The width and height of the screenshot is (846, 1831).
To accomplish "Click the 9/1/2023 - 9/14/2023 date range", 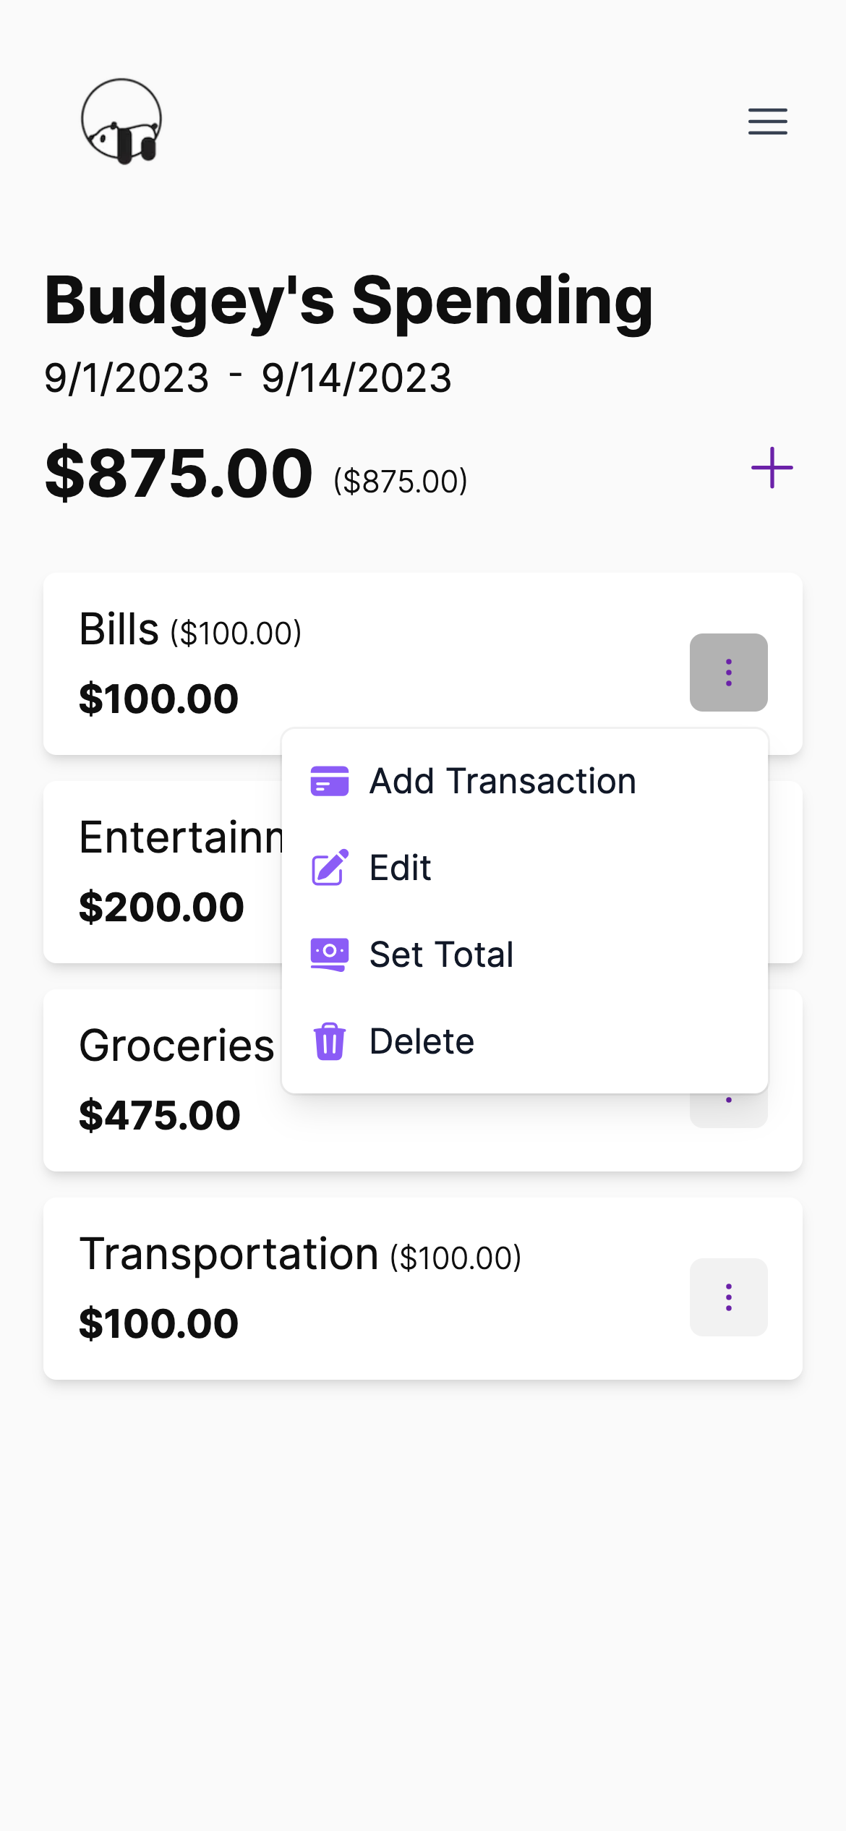I will (x=248, y=378).
